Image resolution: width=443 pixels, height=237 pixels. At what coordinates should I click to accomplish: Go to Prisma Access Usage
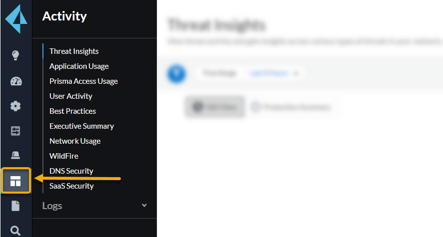click(83, 81)
